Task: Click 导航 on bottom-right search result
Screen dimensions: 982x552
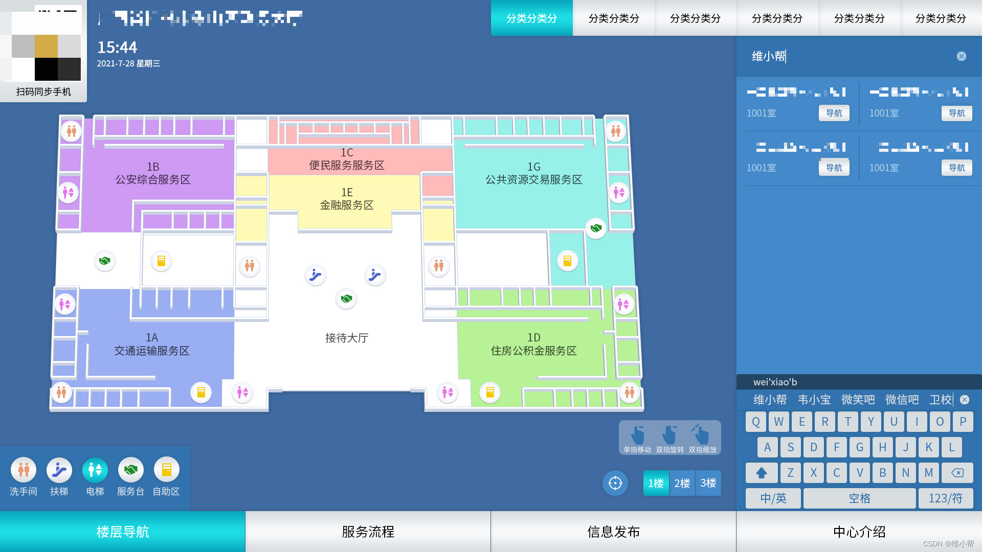Action: pos(957,168)
